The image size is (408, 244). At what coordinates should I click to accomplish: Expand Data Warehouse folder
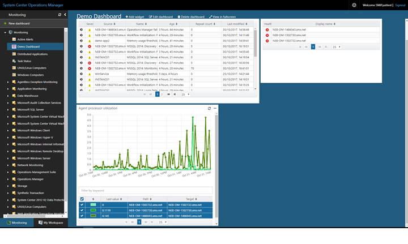point(8,96)
